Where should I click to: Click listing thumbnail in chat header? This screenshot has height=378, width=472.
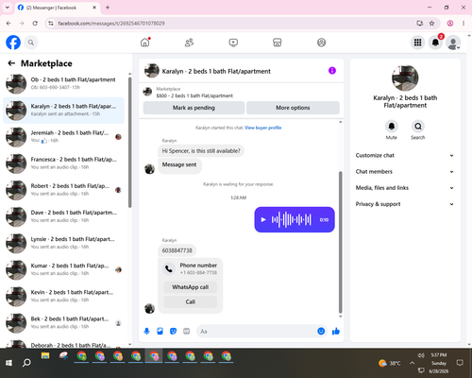(x=152, y=71)
